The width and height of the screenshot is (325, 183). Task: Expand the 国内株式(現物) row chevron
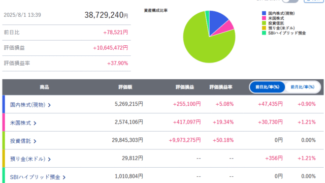click(x=49, y=105)
